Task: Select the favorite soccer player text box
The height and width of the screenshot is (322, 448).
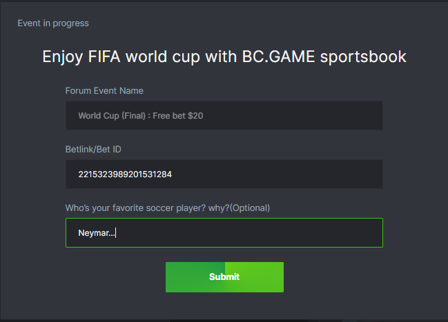Action: [x=224, y=233]
